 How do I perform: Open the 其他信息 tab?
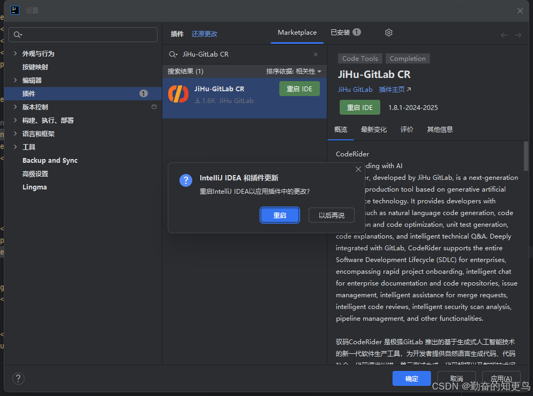click(x=440, y=129)
